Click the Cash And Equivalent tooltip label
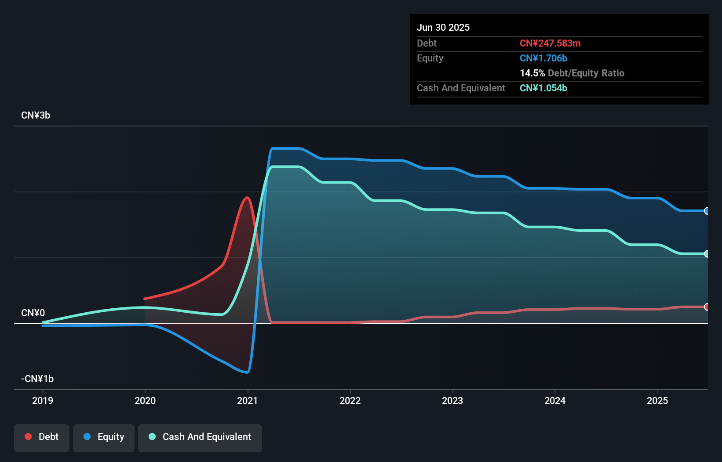This screenshot has height=462, width=722. click(x=461, y=88)
